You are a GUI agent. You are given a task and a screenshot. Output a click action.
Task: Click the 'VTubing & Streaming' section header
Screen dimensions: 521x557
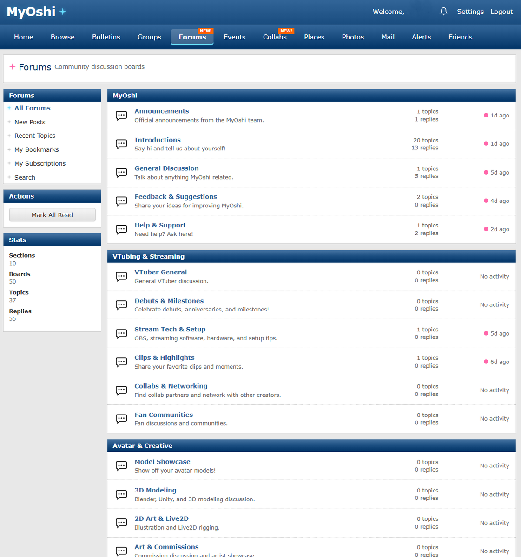point(311,256)
